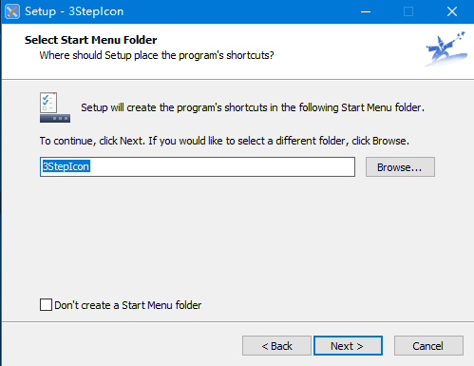Click the blue star wizard logo image
This screenshot has width=474, height=366.
click(x=446, y=48)
